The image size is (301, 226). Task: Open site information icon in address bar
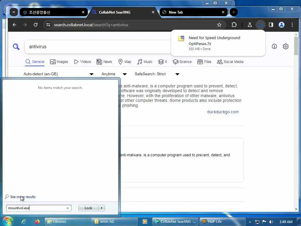coord(48,25)
